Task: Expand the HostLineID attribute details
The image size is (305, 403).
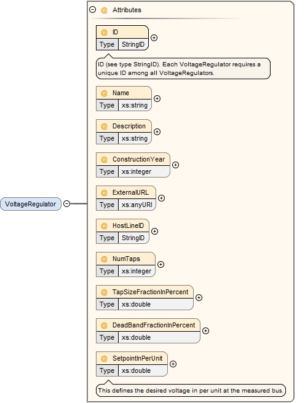Action: click(x=154, y=232)
